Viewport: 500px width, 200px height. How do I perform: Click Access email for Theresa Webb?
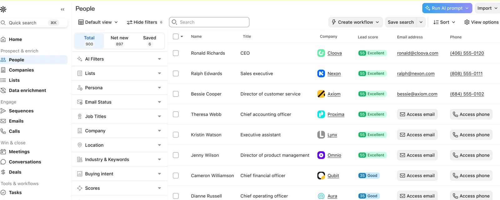[x=417, y=114]
